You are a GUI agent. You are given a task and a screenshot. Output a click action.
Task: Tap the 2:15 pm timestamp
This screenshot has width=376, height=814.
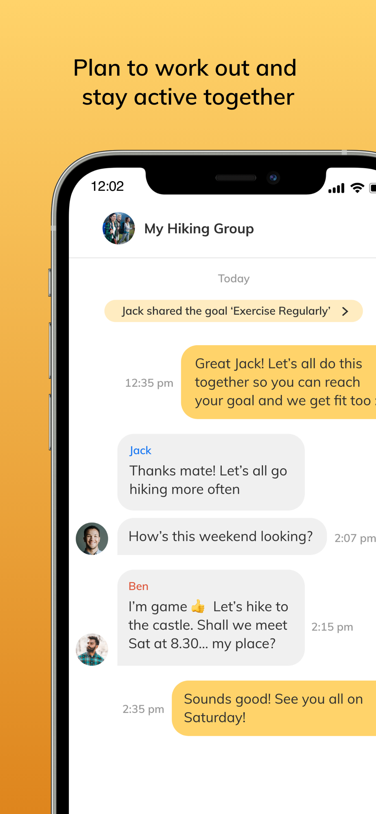(332, 627)
